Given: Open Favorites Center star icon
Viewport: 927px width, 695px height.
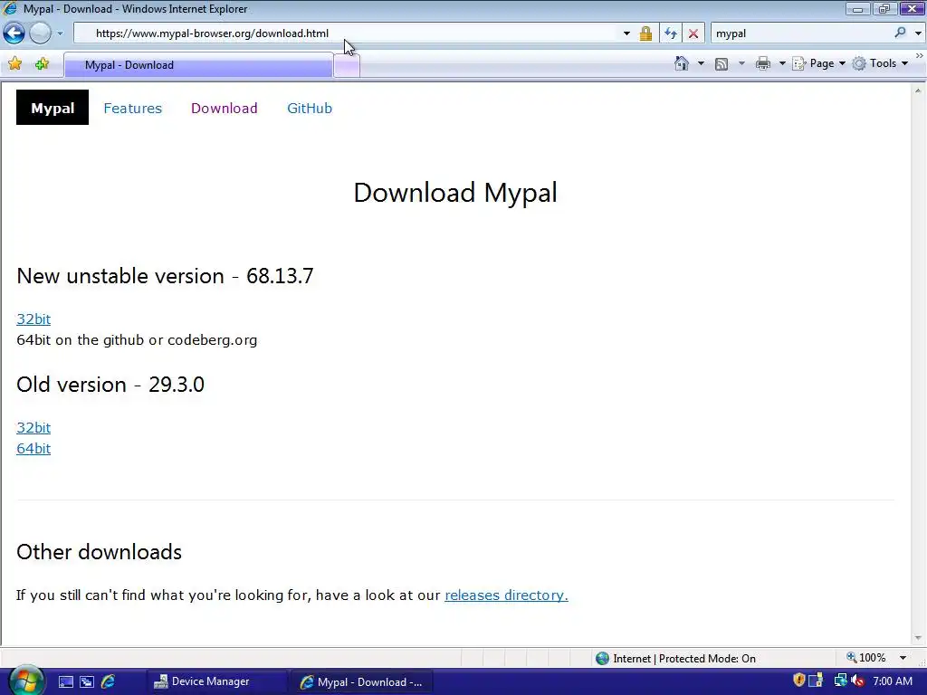Looking at the screenshot, I should pyautogui.click(x=14, y=64).
